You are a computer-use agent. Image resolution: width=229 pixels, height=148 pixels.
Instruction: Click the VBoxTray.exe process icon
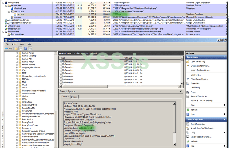pos(6,26)
